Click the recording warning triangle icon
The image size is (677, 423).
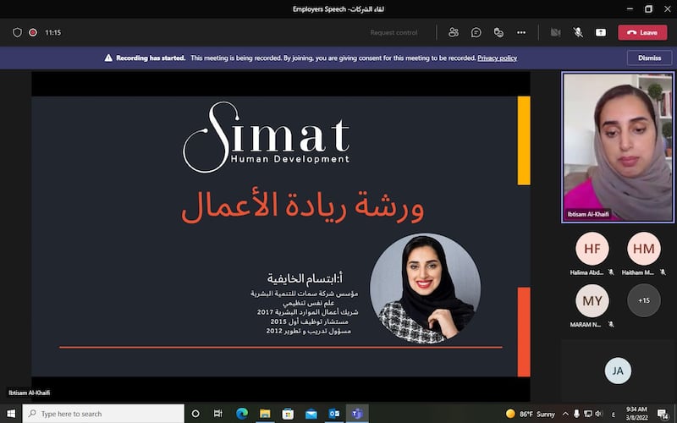108,58
